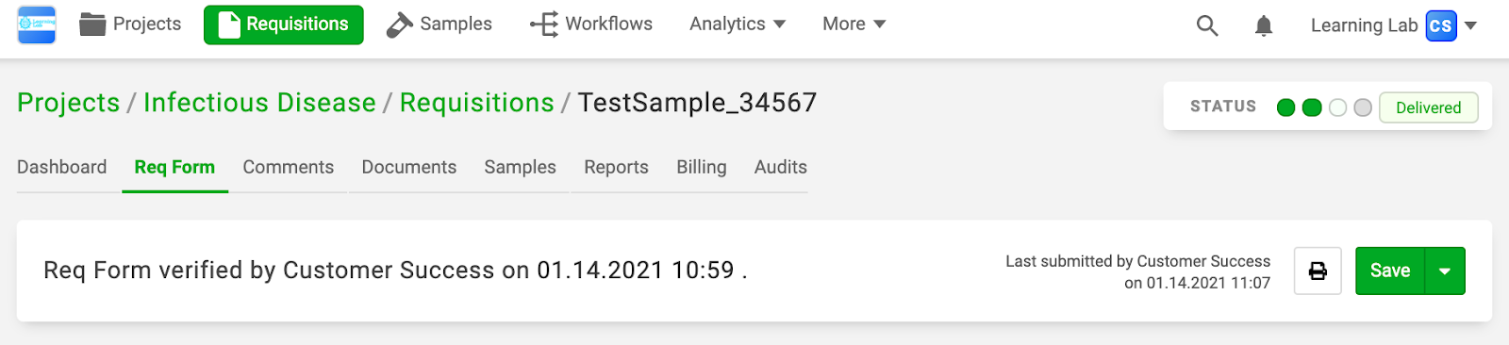Click the first green status dot
This screenshot has height=345, width=1509.
(x=1285, y=107)
